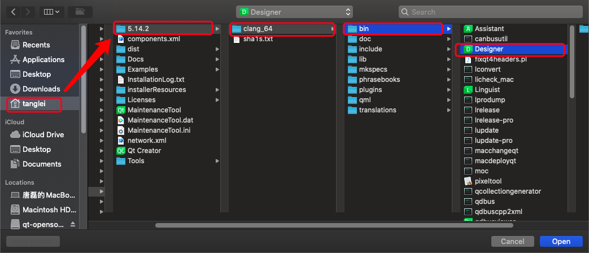Expand the plugins folder arrow

(448, 90)
